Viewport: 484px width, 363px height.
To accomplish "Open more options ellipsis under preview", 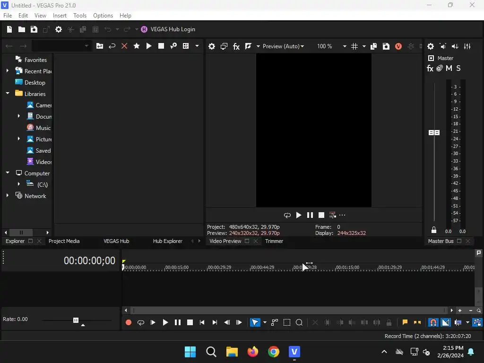I will [342, 215].
